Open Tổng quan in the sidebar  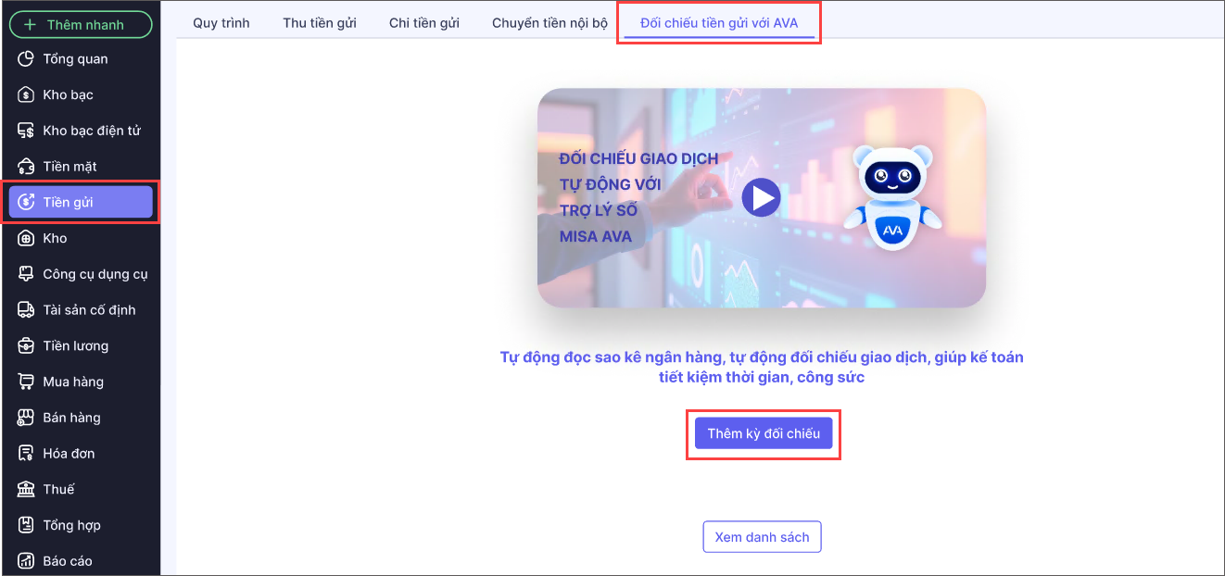coord(81,59)
